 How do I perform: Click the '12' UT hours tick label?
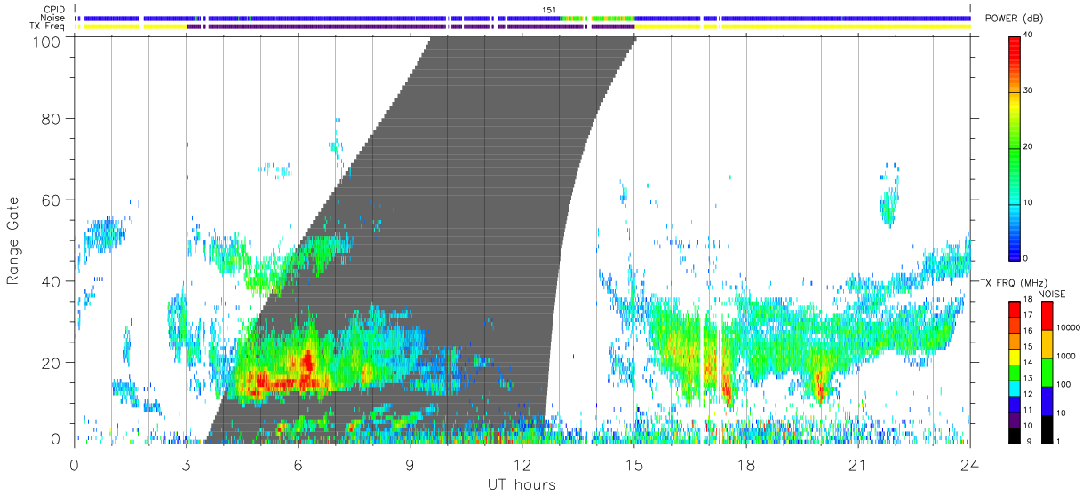click(x=522, y=463)
